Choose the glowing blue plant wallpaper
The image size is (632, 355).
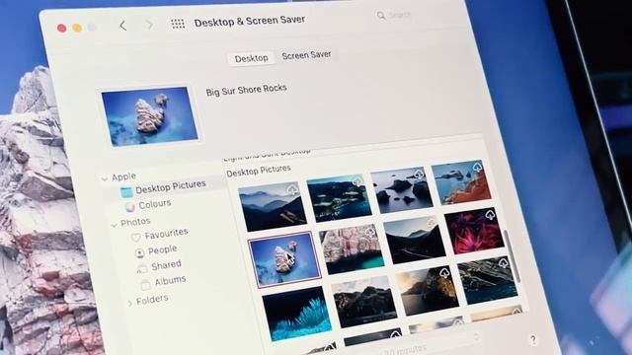pos(296,314)
